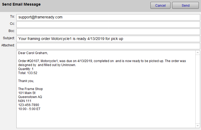This screenshot has height=130, width=201.
Task: Click the "Bcc:" label
Action: click(12, 31)
